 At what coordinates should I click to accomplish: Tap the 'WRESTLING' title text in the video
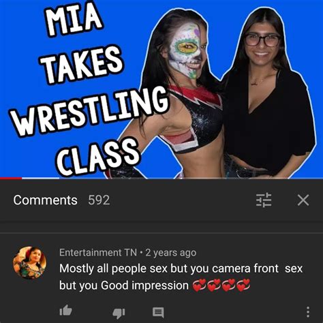pyautogui.click(x=91, y=112)
